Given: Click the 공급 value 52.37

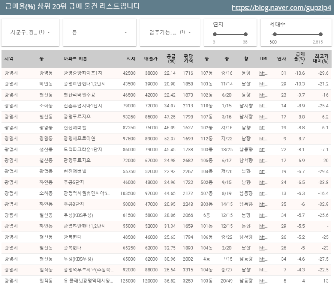Looking at the screenshot, I should click(170, 139).
